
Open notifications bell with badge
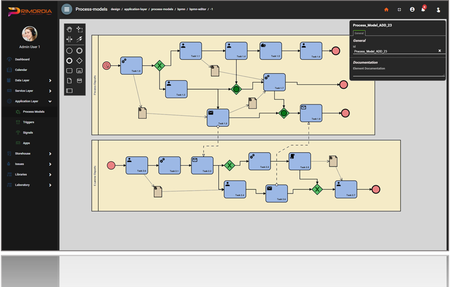pos(423,9)
